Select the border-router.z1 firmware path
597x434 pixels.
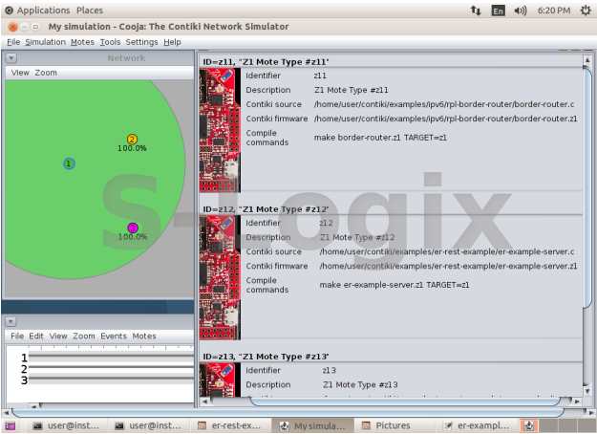(445, 119)
